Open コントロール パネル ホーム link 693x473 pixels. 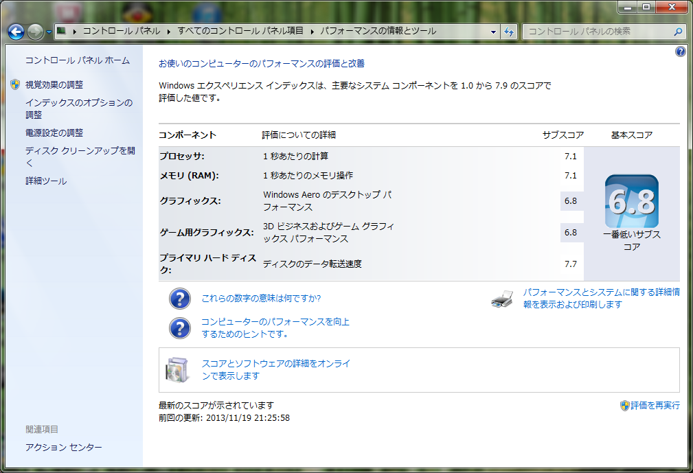(x=78, y=60)
